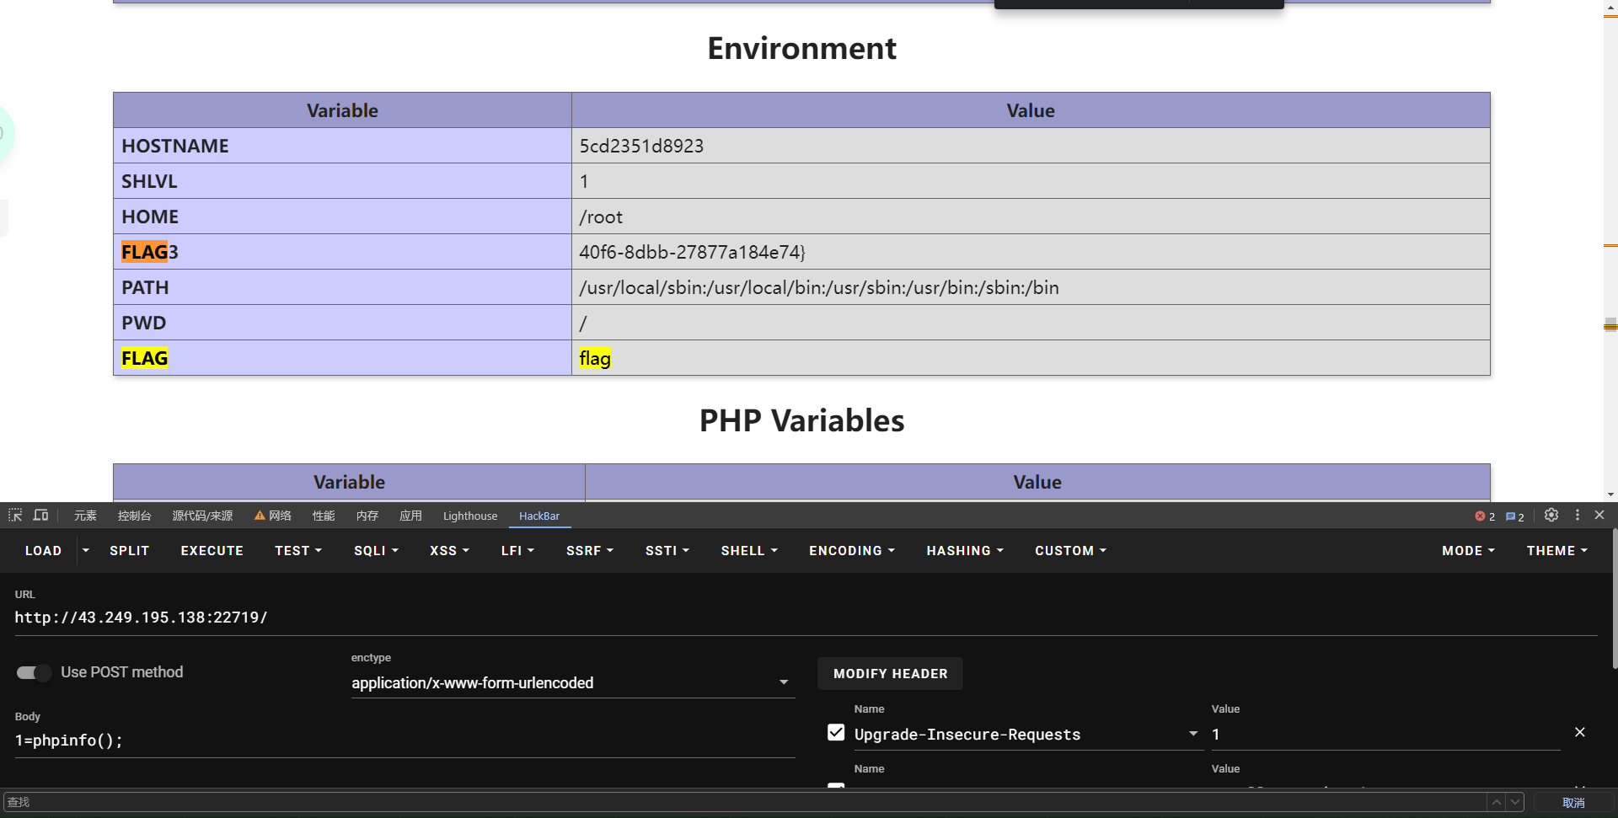Open DevTools more options menu
The width and height of the screenshot is (1618, 818).
[x=1578, y=515]
